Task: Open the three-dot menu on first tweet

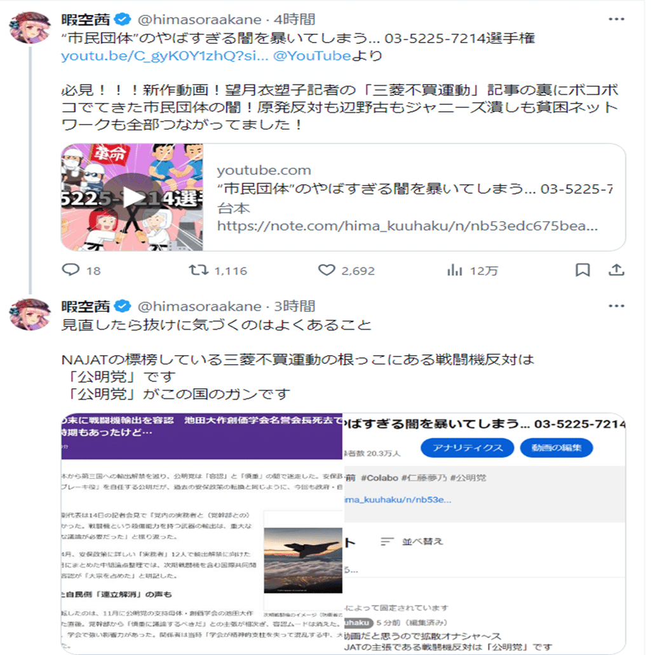Action: coord(616,19)
